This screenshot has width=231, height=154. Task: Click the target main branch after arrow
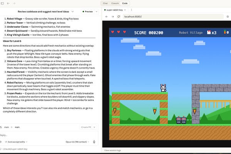(17, 127)
